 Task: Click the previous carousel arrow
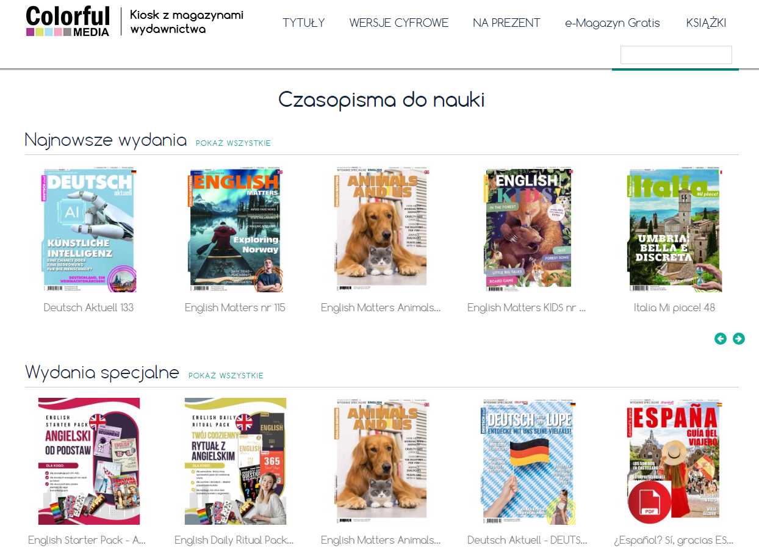point(721,339)
